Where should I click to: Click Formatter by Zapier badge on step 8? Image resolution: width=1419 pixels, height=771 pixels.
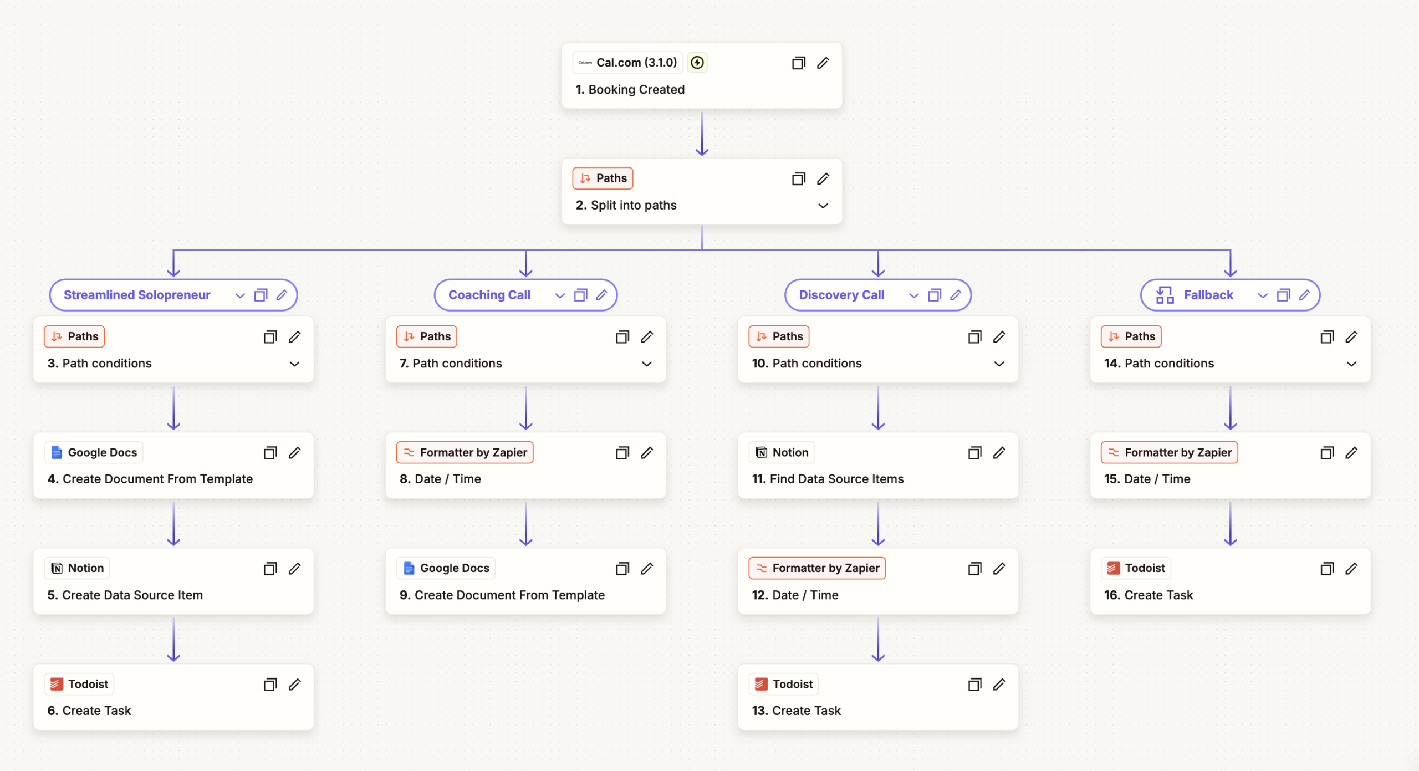point(465,453)
